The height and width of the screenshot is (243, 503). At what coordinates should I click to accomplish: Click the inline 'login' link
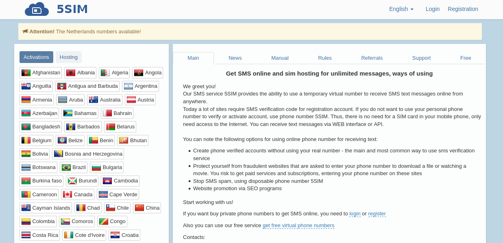tap(355, 213)
